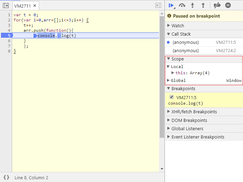Close the VM2711 tab
Viewport: 243px width, 182px height.
tap(35, 6)
